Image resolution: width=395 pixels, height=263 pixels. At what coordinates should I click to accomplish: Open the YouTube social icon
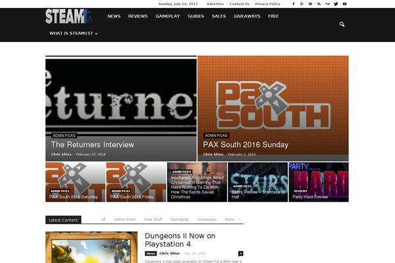(x=344, y=4)
